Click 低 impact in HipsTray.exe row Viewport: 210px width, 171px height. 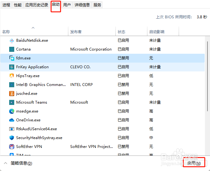click(151, 76)
